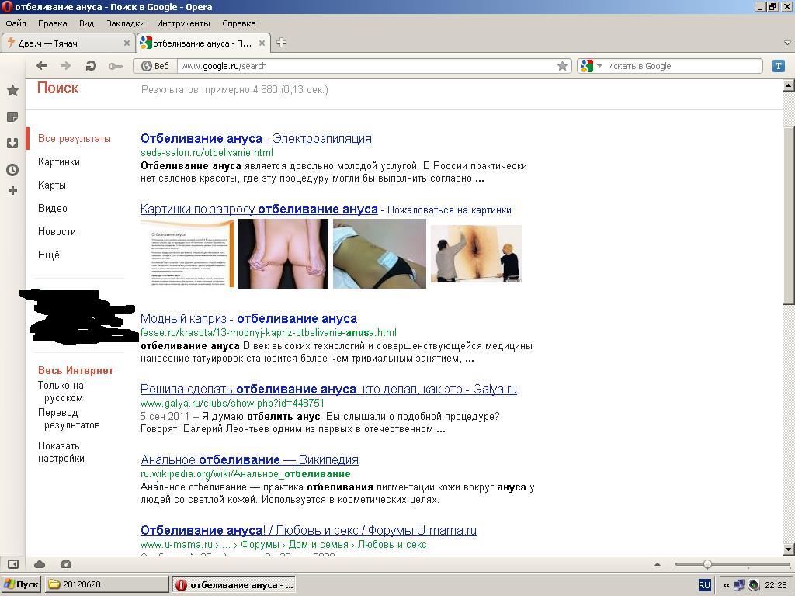Click the Искать в Google search field
Image resolution: width=795 pixels, height=596 pixels.
(x=683, y=66)
